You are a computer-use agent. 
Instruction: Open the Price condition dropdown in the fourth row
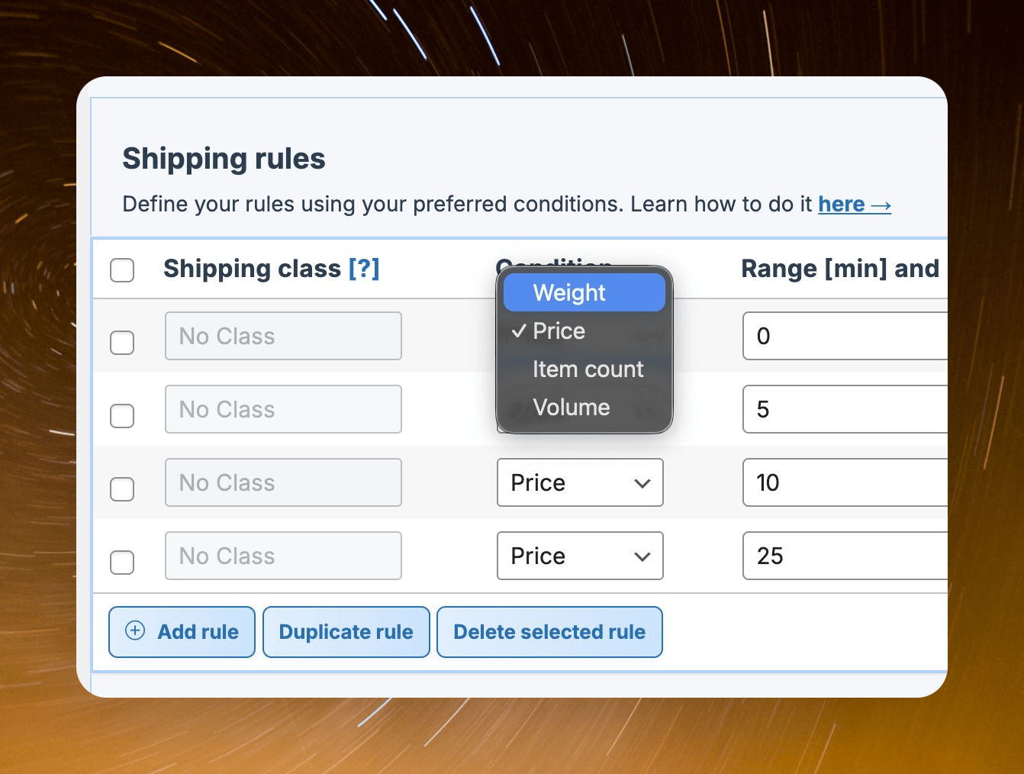579,556
